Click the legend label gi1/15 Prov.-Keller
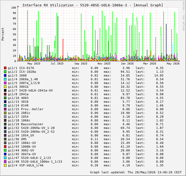 (26, 109)
